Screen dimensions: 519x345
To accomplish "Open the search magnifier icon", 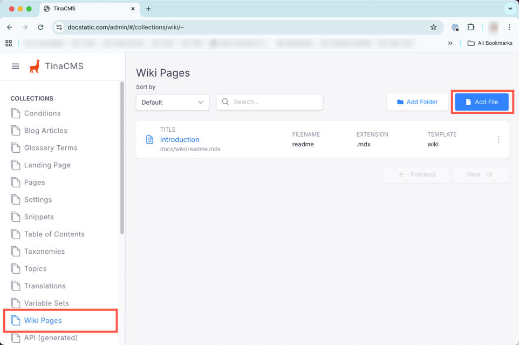I will tap(225, 102).
